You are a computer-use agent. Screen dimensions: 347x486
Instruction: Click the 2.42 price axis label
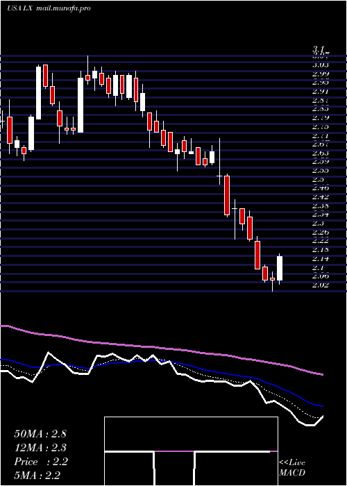coord(321,196)
